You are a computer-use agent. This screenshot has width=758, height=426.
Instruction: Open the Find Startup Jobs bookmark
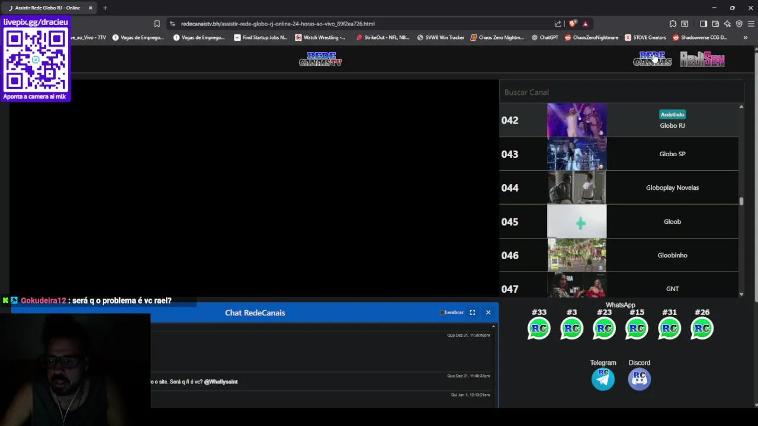(261, 37)
